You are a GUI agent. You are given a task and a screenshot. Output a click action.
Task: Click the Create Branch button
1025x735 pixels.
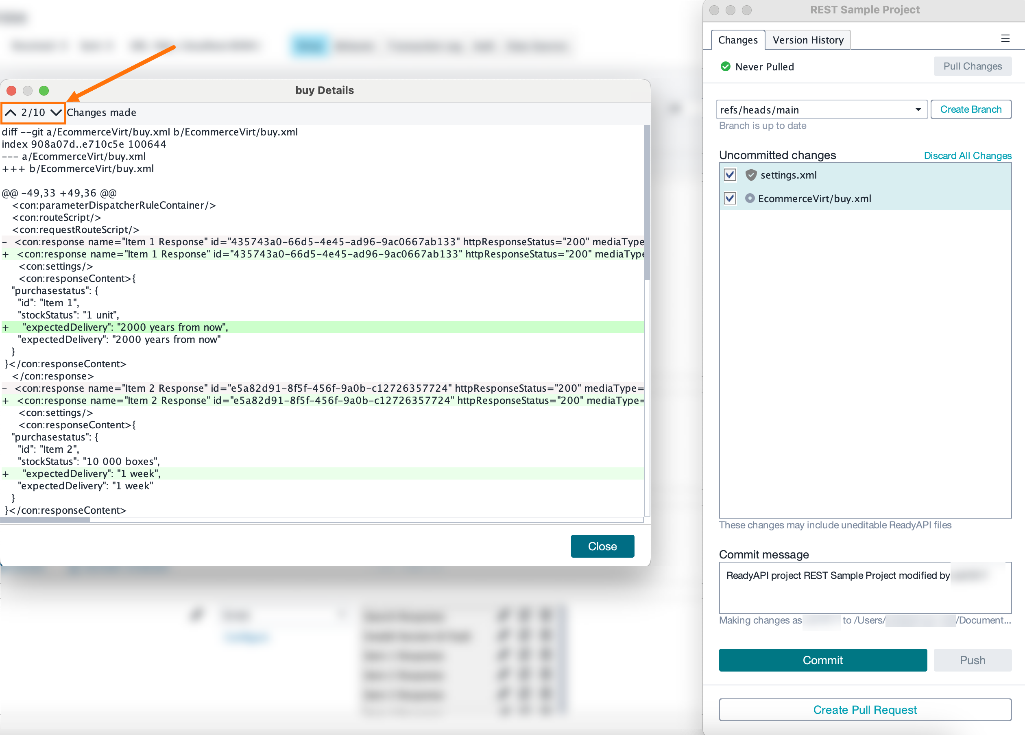[971, 109]
